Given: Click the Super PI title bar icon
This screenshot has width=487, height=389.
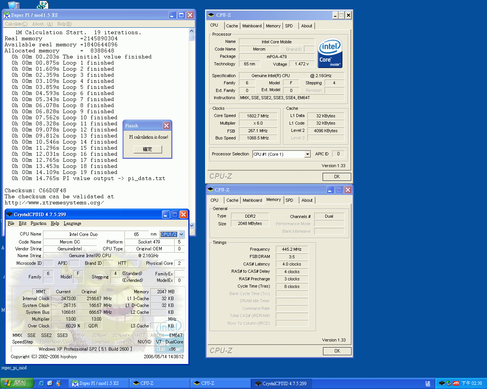Looking at the screenshot, I should [x=7, y=15].
